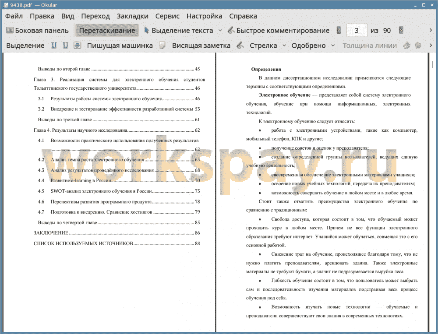Click the first icon right of Толщина линии
This screenshot has height=334, width=438.
point(407,46)
